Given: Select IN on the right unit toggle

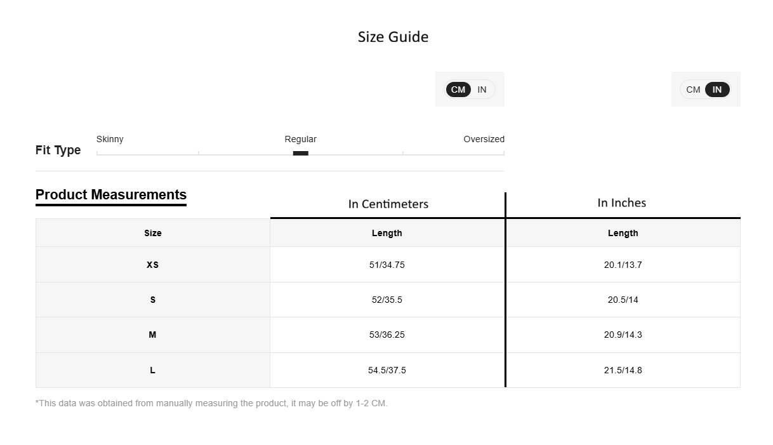Looking at the screenshot, I should click(x=717, y=90).
